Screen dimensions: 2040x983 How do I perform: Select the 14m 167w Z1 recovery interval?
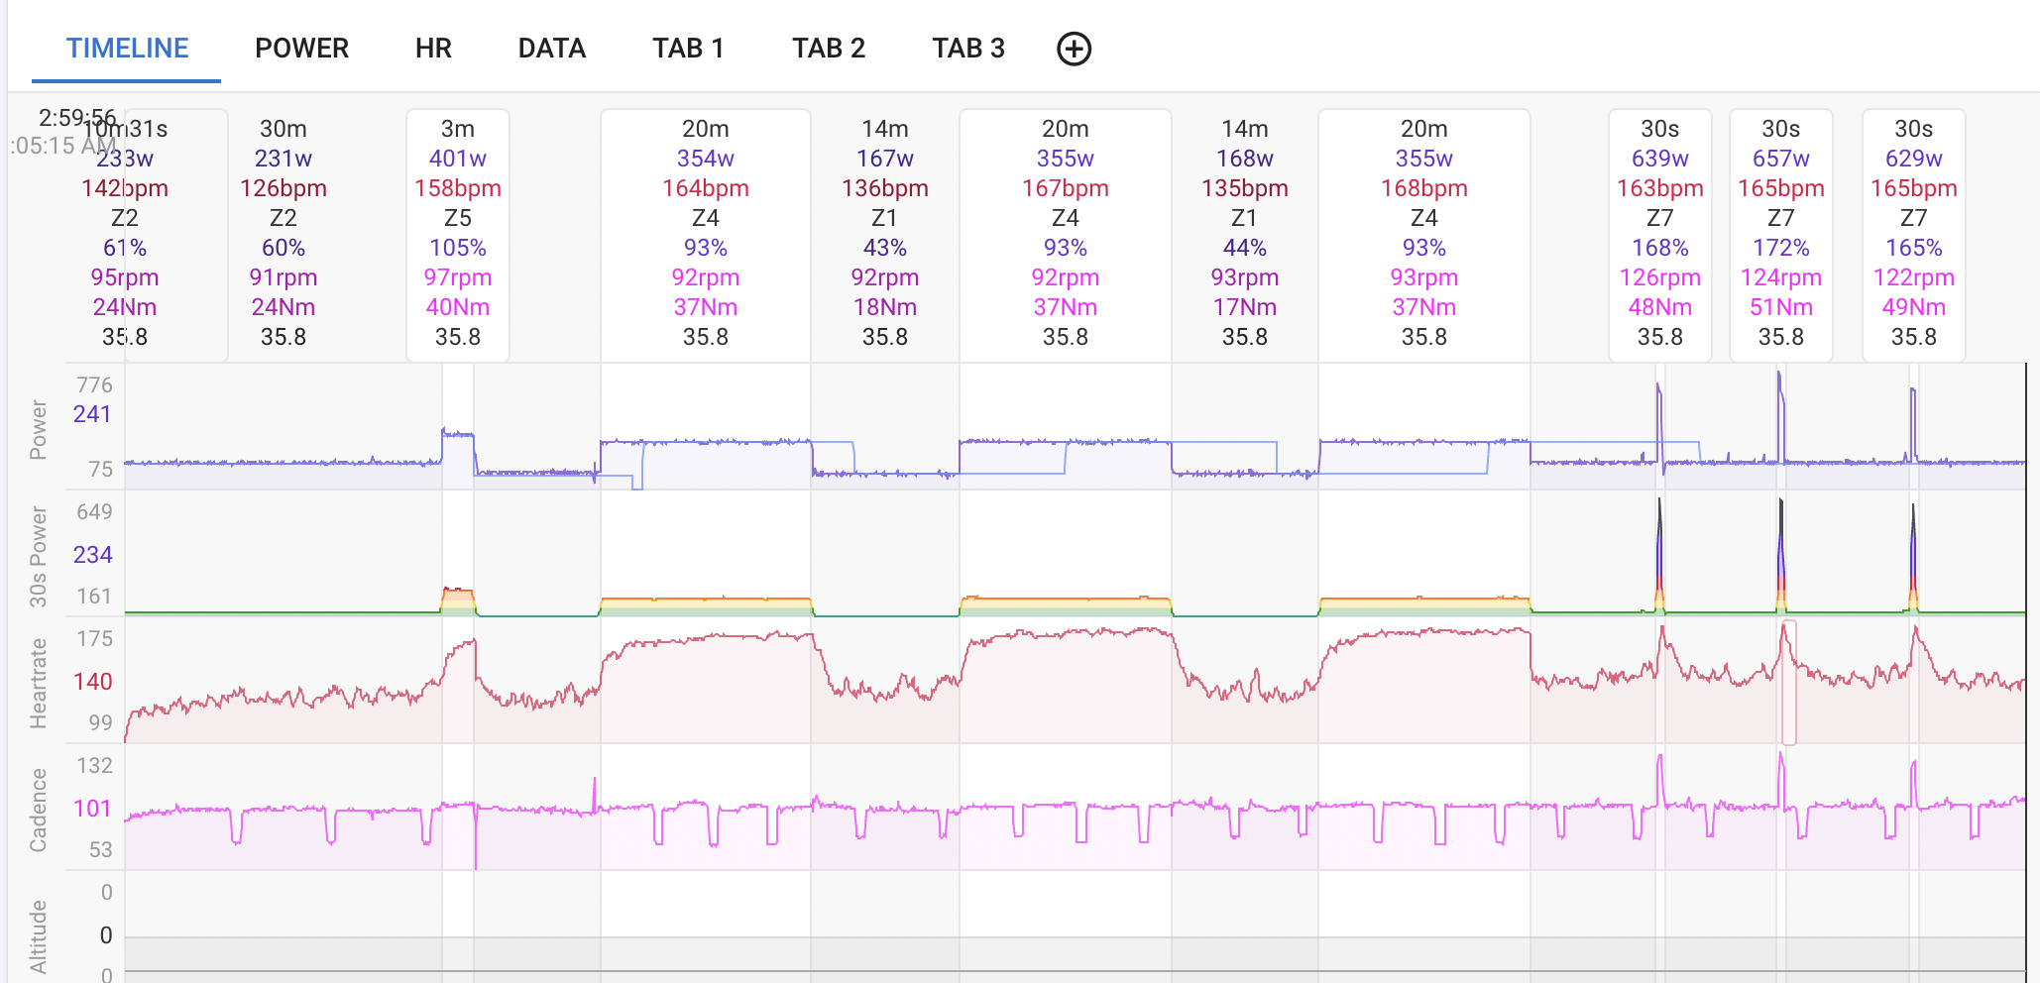tap(884, 235)
